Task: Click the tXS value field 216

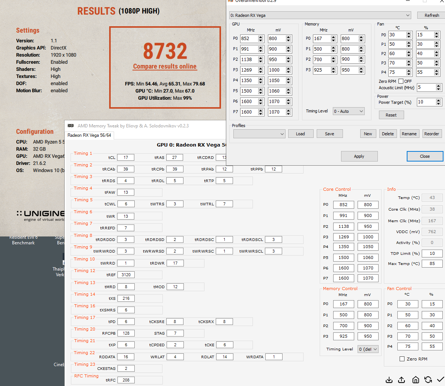Action: click(126, 298)
